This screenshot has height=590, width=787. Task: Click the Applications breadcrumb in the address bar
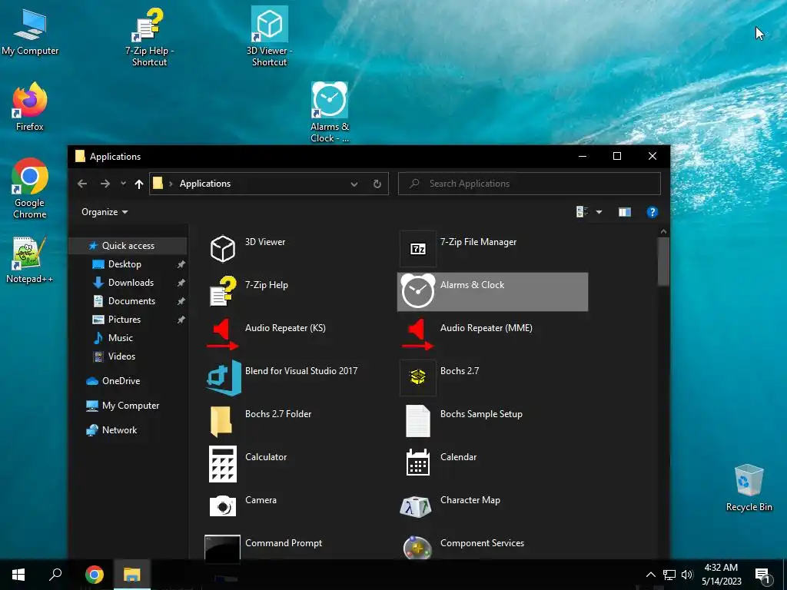pos(204,184)
